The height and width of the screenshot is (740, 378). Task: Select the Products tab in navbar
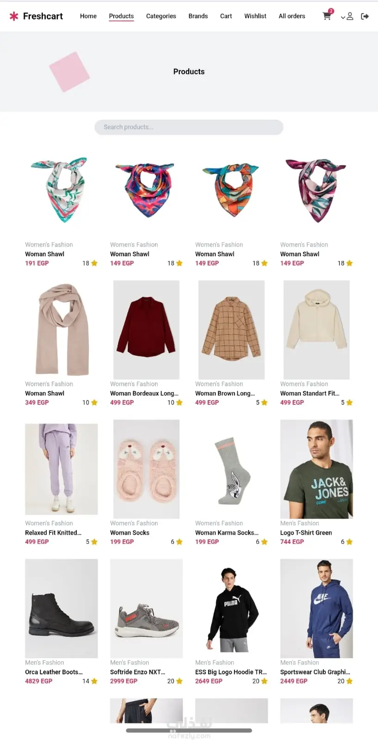pyautogui.click(x=121, y=16)
